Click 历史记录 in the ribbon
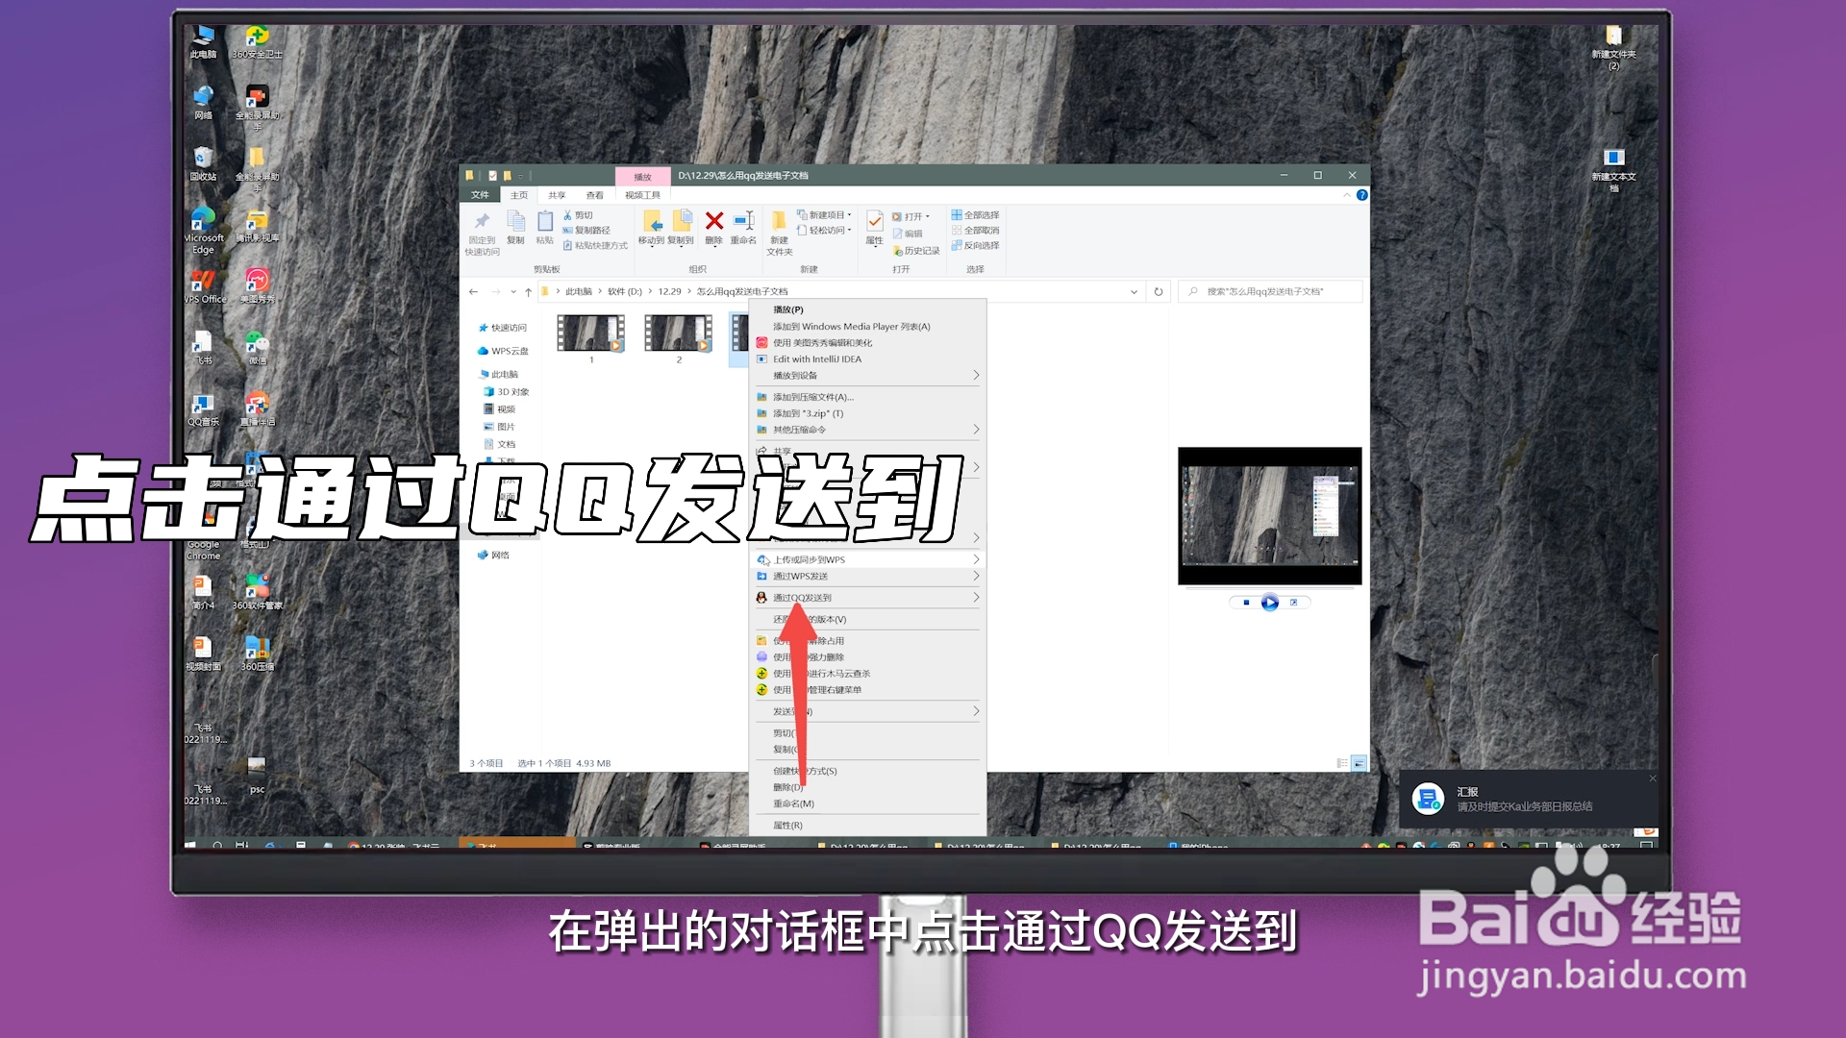 [x=916, y=251]
